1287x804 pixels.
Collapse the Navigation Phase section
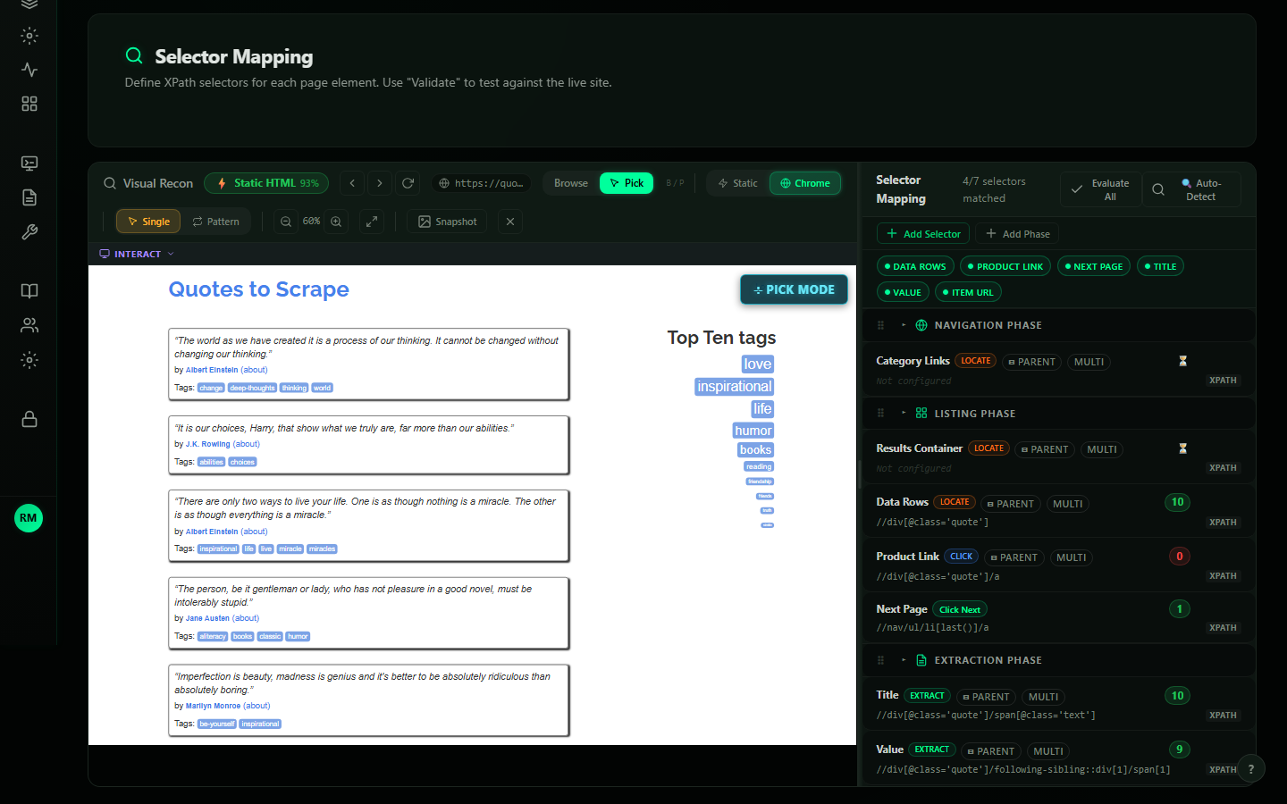[x=904, y=325]
